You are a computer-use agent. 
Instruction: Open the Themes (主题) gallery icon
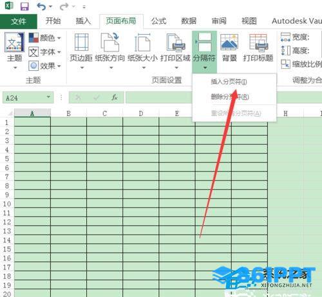coord(14,43)
